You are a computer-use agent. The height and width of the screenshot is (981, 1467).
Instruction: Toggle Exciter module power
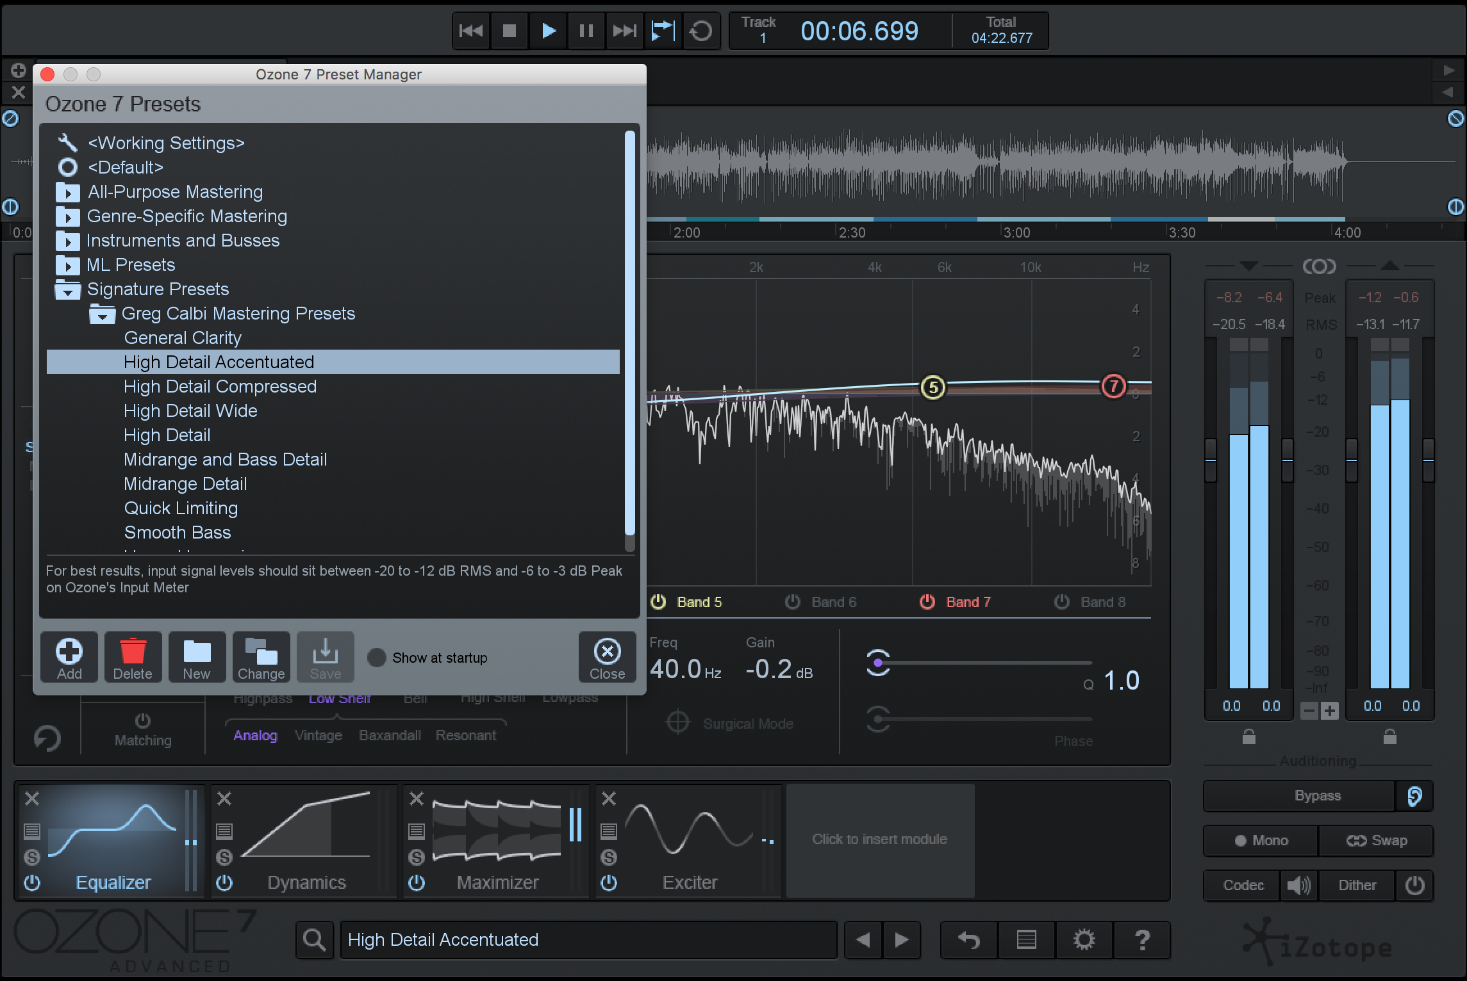(x=609, y=883)
